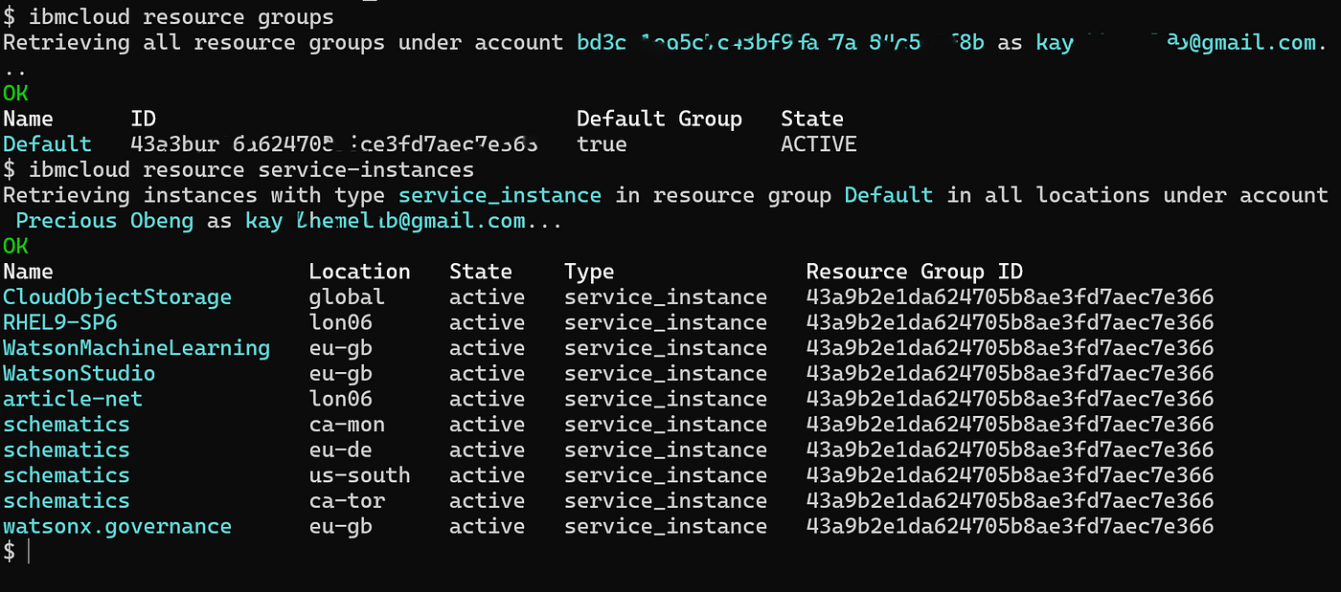Click 'lon06' in the RHEL9-SP6 row
This screenshot has height=592, width=1341.
point(340,322)
